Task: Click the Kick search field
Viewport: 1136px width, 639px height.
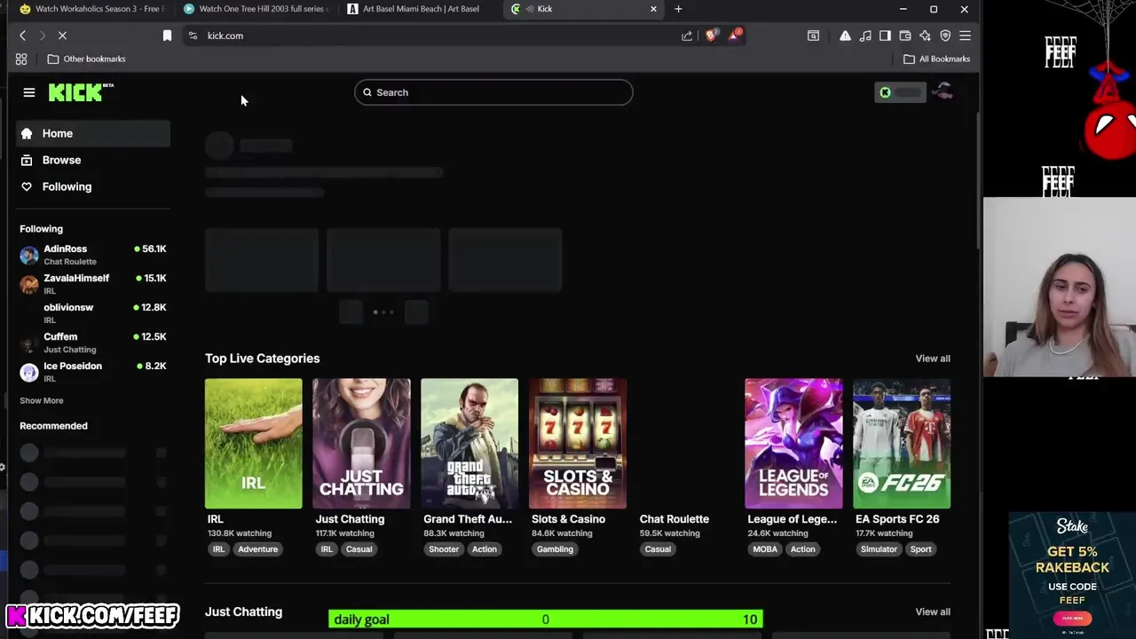Action: tap(493, 92)
